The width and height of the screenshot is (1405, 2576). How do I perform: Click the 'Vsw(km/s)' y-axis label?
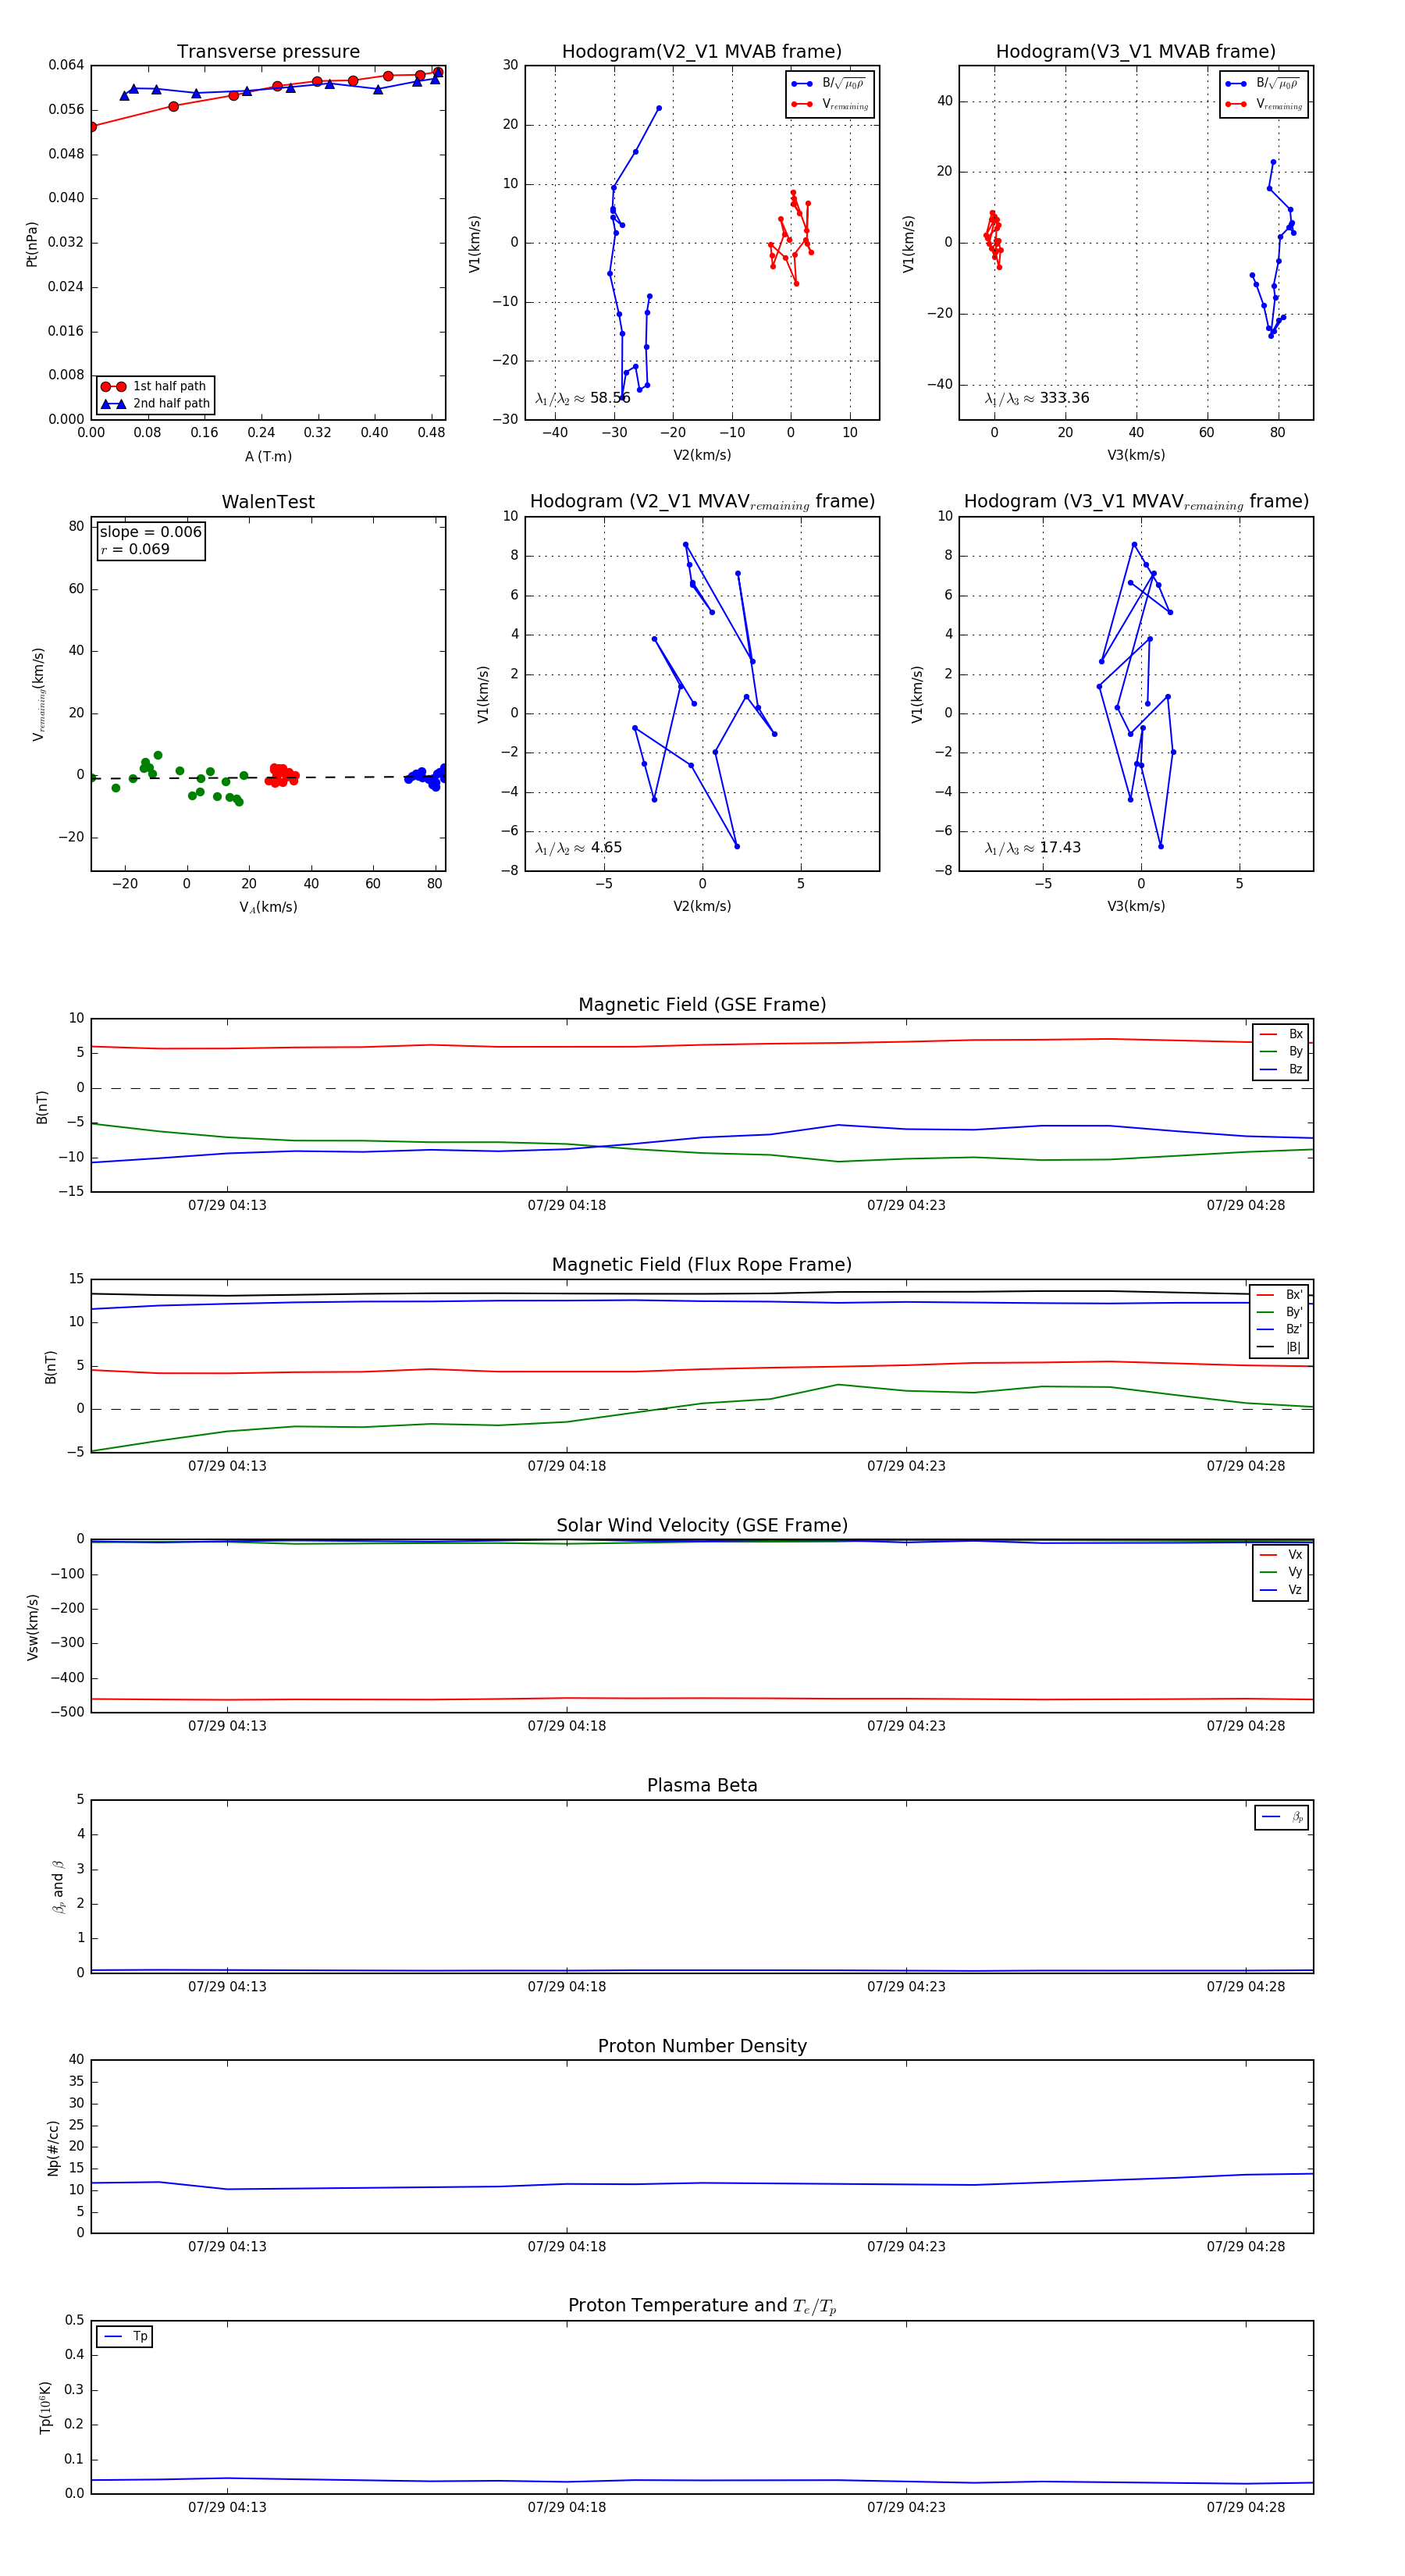click(x=32, y=1627)
